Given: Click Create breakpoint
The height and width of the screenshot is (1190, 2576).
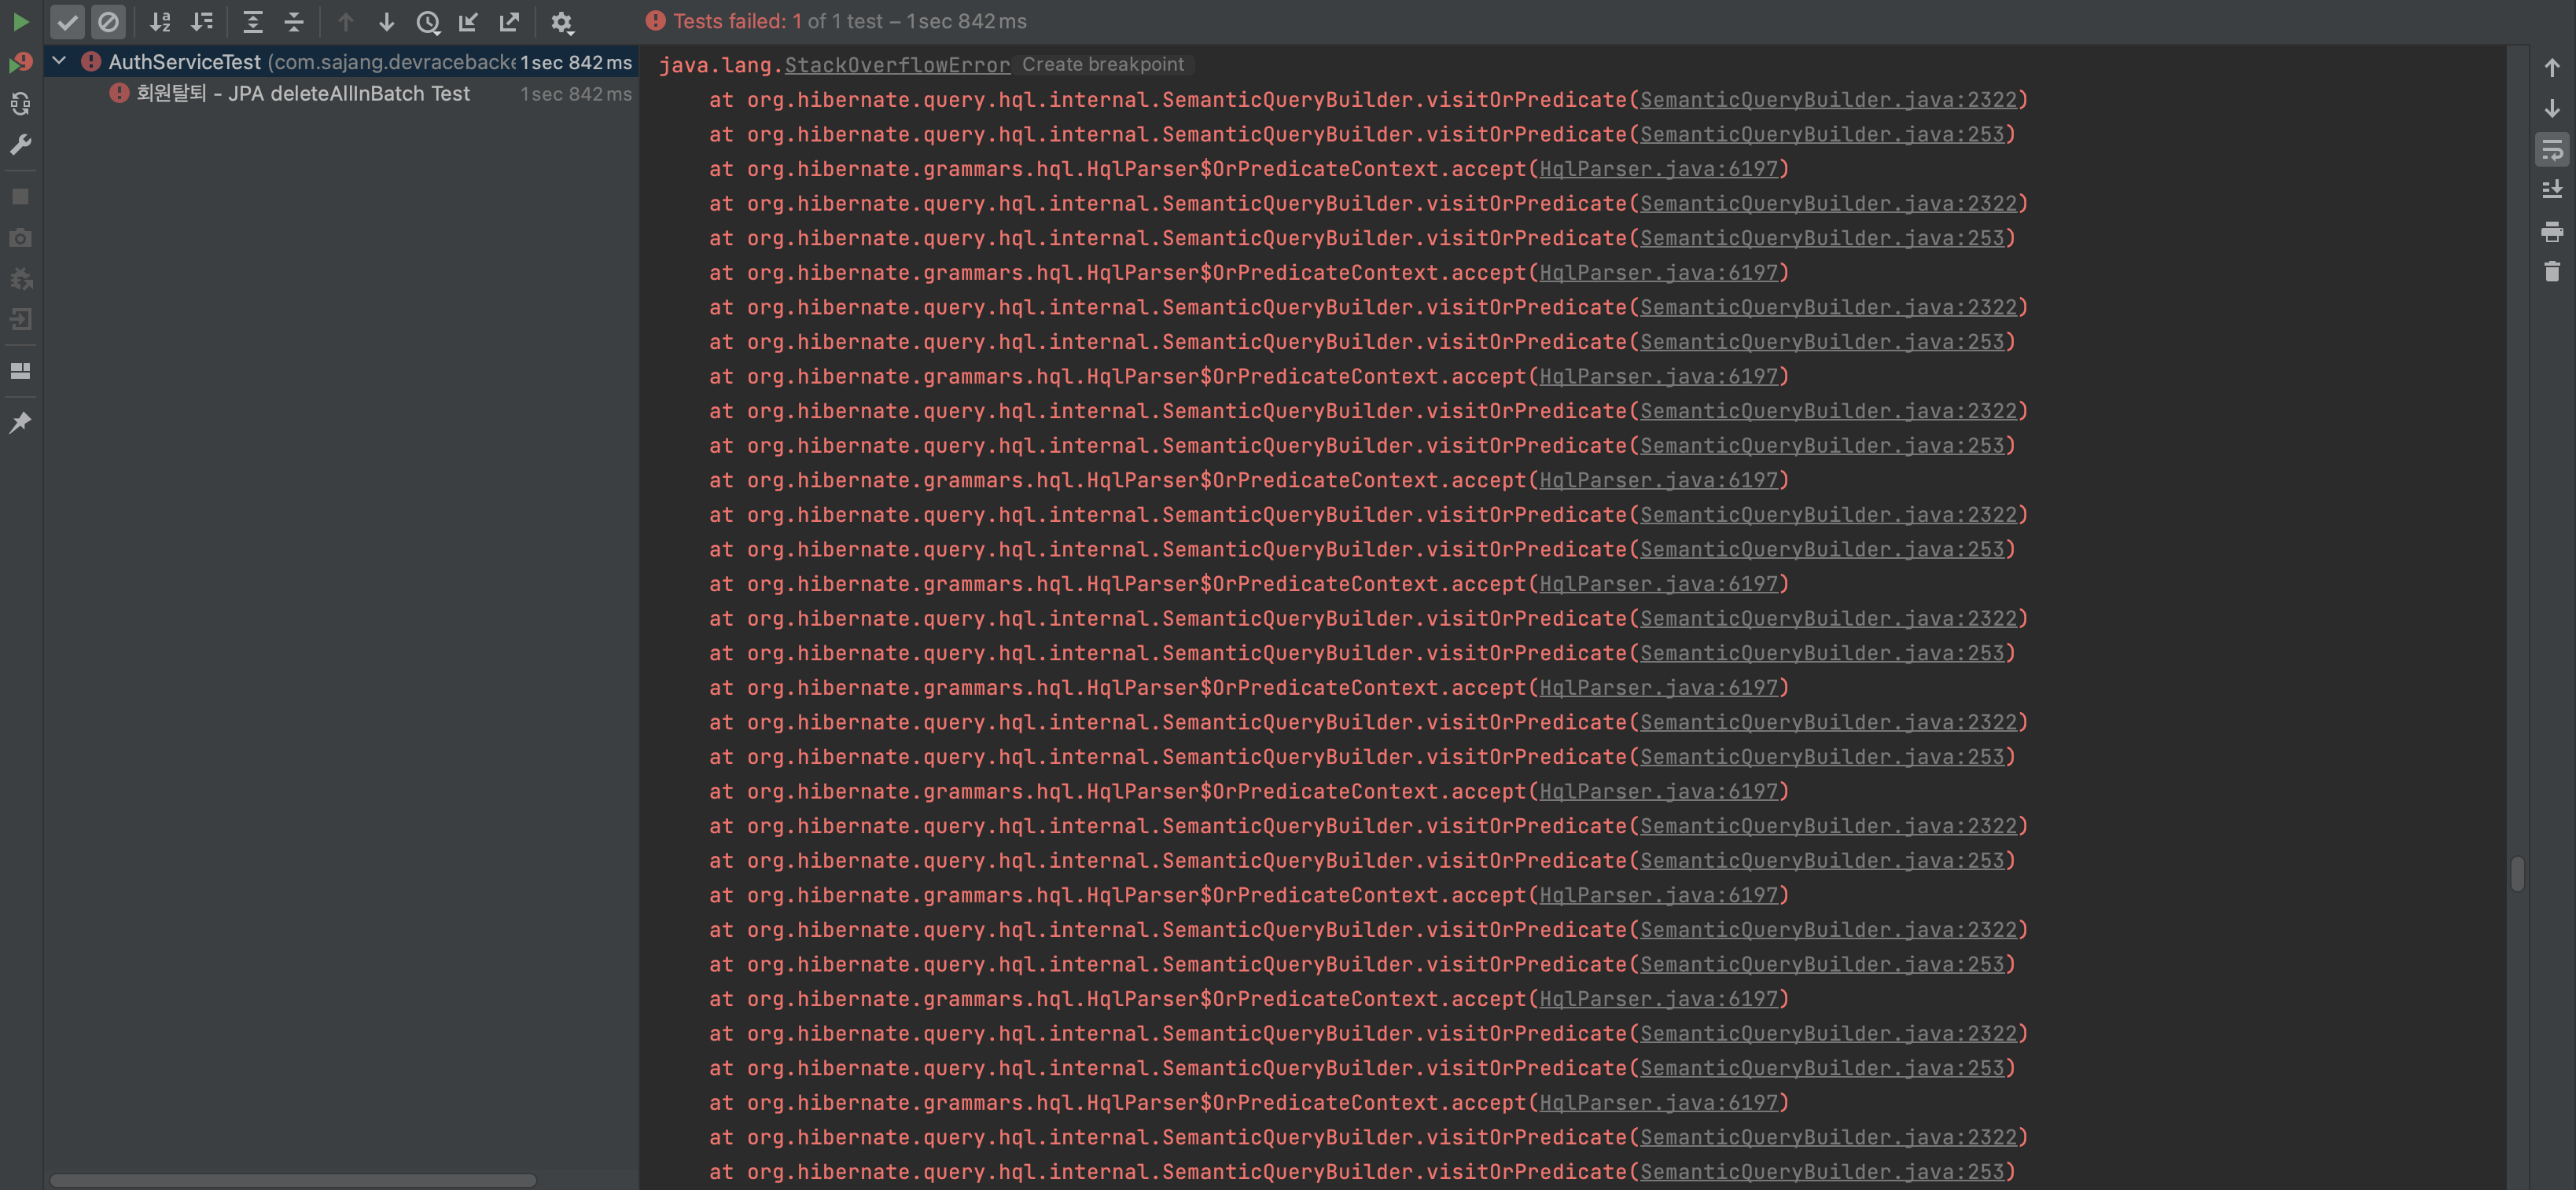Looking at the screenshot, I should point(1102,64).
